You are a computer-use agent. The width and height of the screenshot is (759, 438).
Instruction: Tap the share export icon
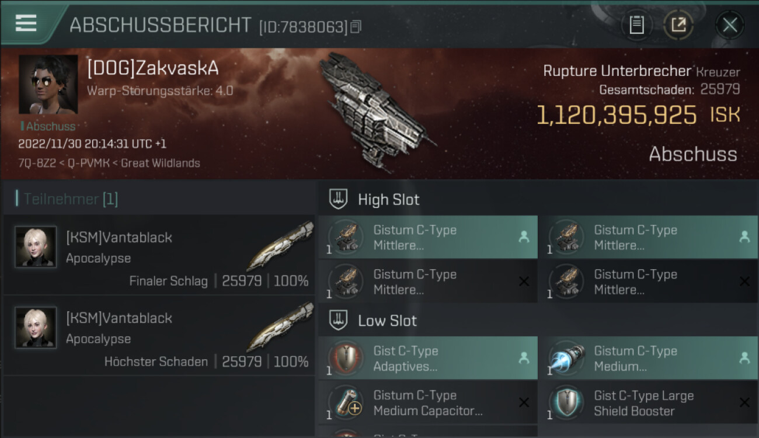tap(678, 25)
